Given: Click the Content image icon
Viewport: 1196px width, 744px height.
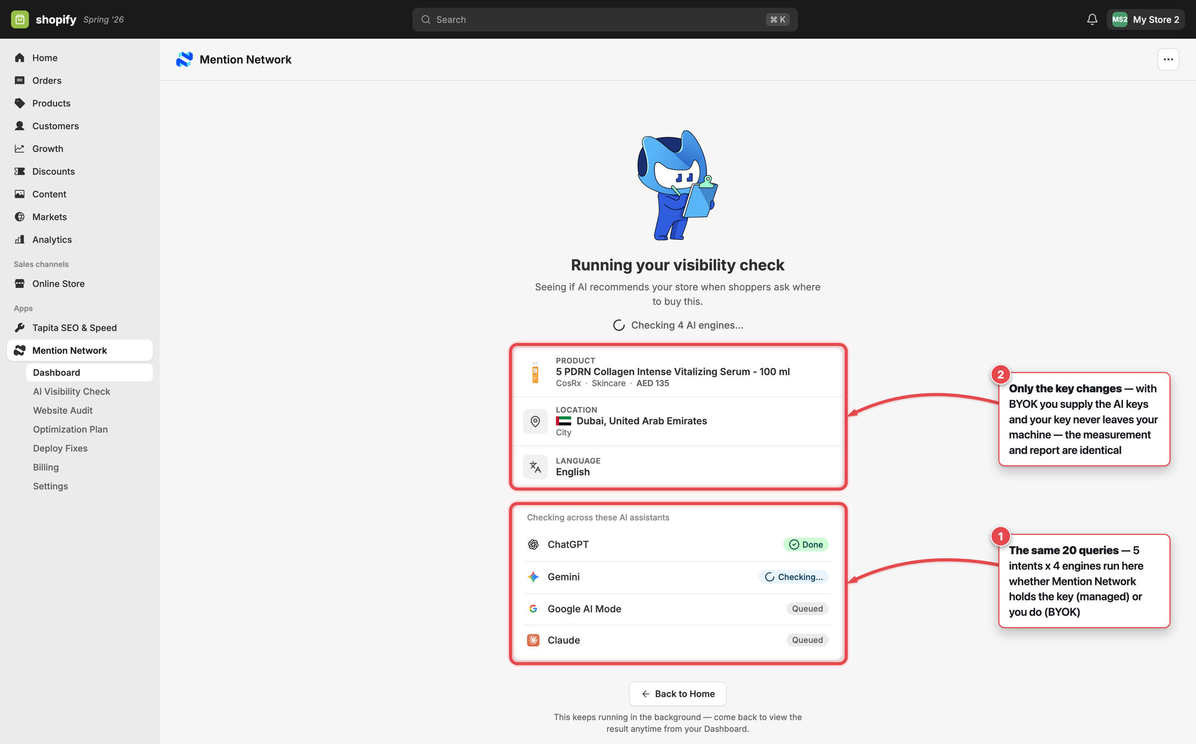Looking at the screenshot, I should 20,194.
